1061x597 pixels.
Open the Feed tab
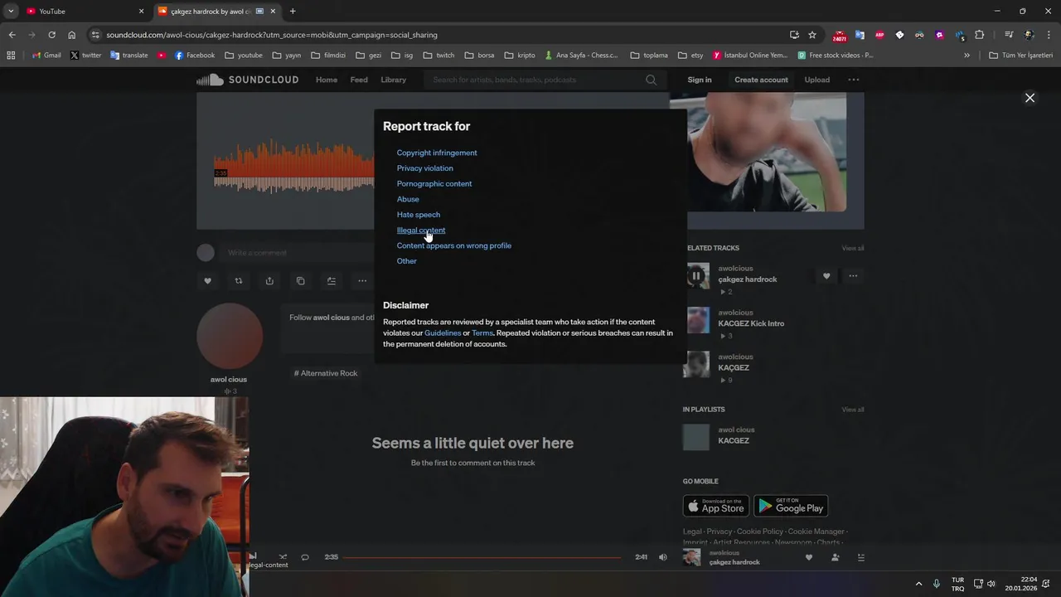point(359,80)
